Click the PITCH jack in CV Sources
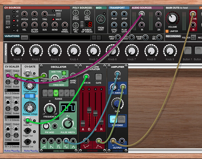The height and width of the screenshot is (159, 202). 24,14
